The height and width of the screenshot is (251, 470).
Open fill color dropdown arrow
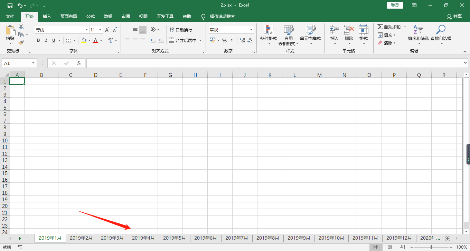pyautogui.click(x=89, y=40)
